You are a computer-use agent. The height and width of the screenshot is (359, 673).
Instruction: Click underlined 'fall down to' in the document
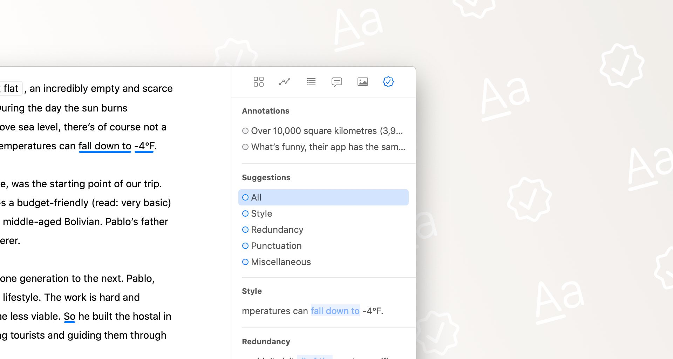tap(104, 146)
